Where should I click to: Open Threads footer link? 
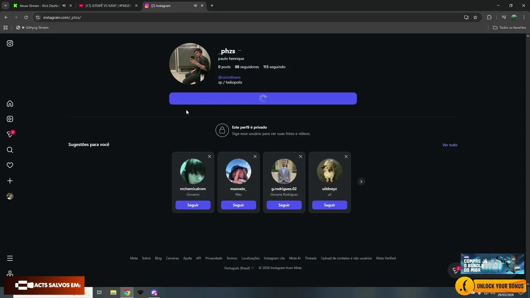[311, 258]
